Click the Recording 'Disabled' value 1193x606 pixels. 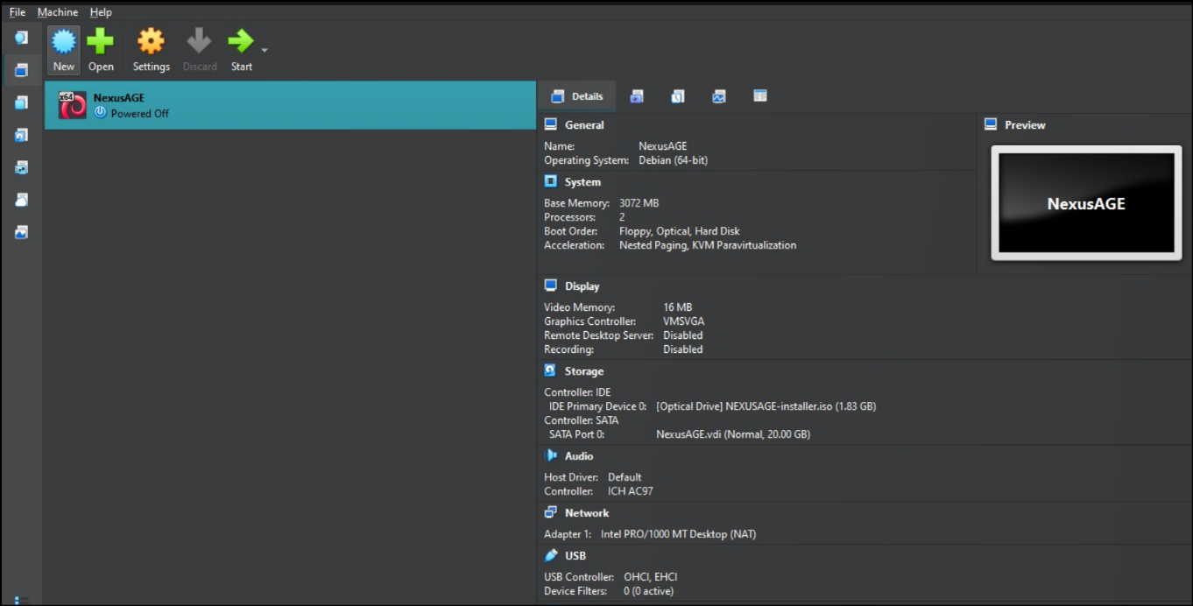(683, 349)
